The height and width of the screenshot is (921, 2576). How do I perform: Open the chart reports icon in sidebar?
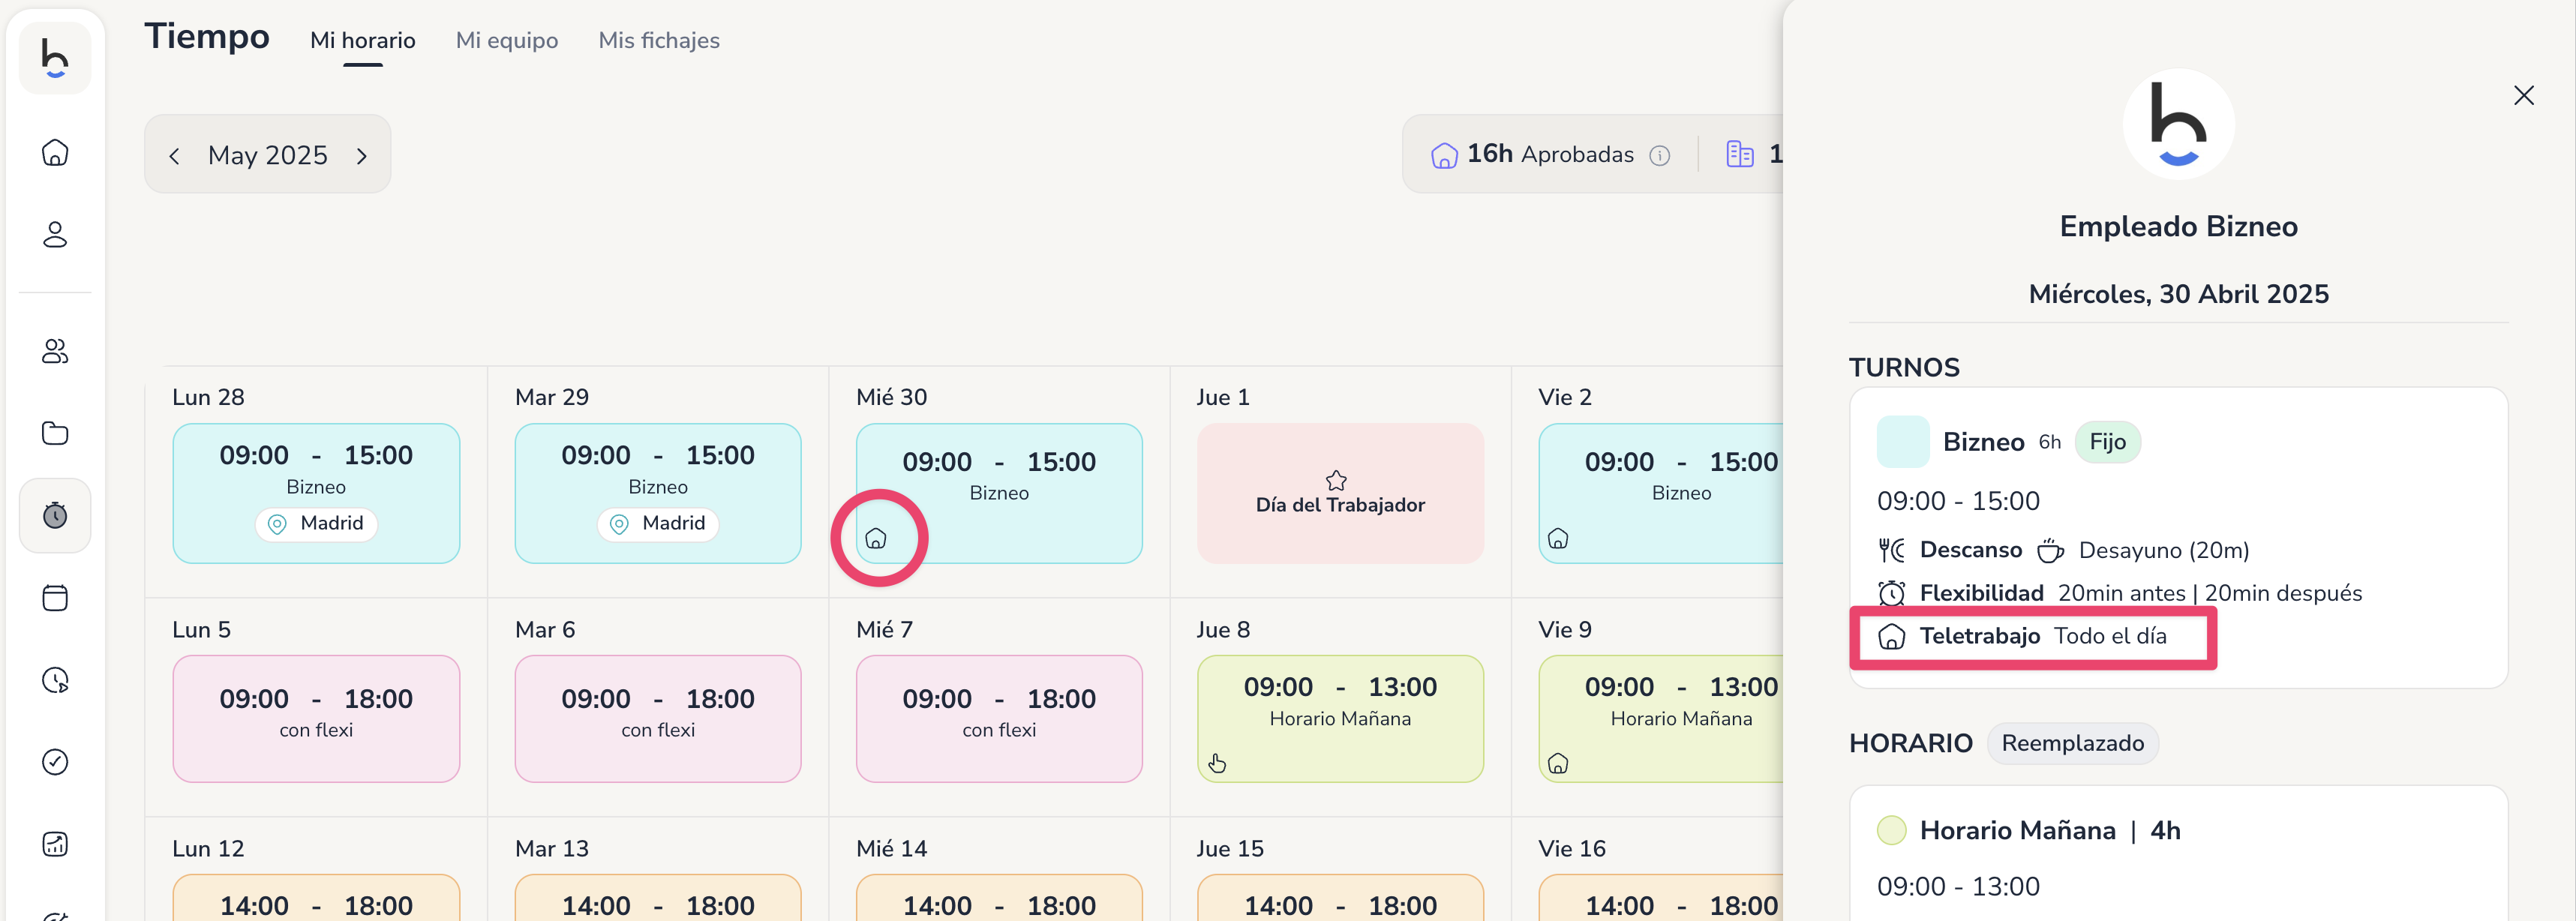click(55, 844)
